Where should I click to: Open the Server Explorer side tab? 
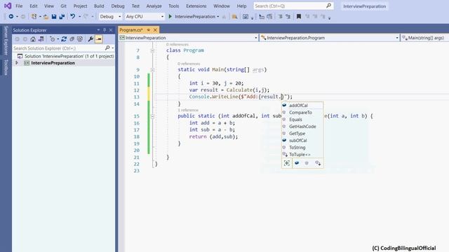point(6,40)
